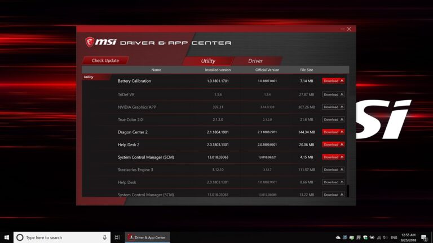
Task: Open the Wi-Fi network tray icon
Action: pos(379,237)
